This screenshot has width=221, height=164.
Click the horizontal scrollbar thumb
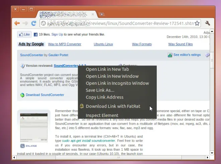(x=119, y=157)
